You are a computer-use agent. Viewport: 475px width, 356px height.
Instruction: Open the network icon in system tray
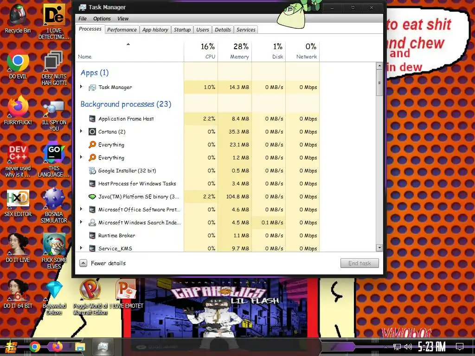coord(397,347)
